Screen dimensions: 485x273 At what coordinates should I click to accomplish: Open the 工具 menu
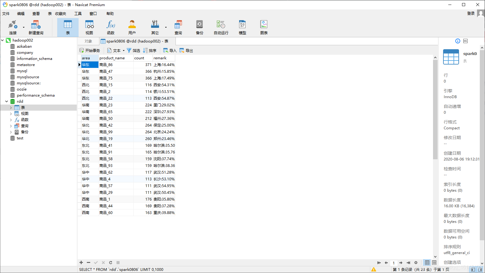(78, 13)
